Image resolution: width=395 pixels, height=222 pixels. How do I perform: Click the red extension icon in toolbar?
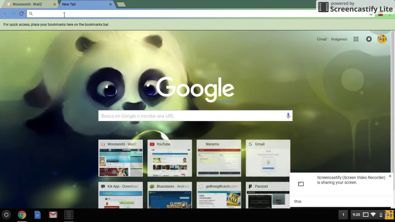coord(380,14)
